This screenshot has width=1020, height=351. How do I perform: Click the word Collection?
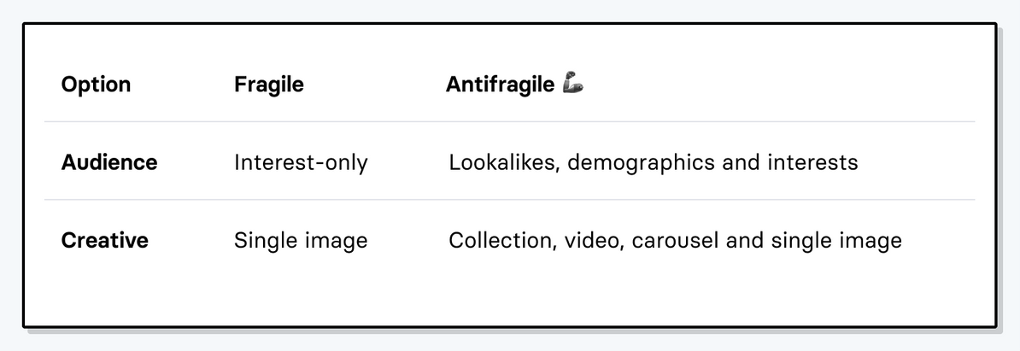pyautogui.click(x=501, y=241)
